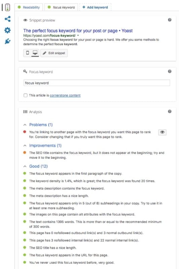This screenshot has height=269, width=179.
Task: Click the Add keyword tab
Action: point(95,7)
